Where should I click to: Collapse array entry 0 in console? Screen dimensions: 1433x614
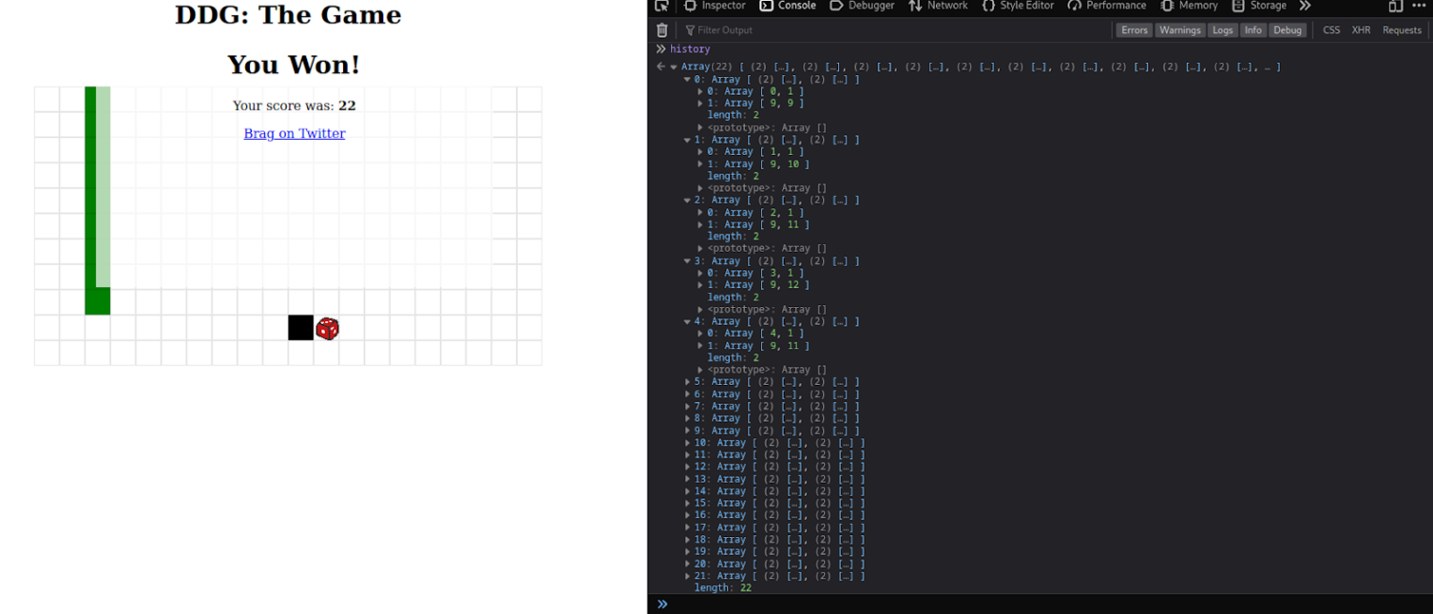click(688, 80)
